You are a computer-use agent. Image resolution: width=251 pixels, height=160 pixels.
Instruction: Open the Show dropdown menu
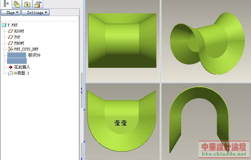(11, 12)
